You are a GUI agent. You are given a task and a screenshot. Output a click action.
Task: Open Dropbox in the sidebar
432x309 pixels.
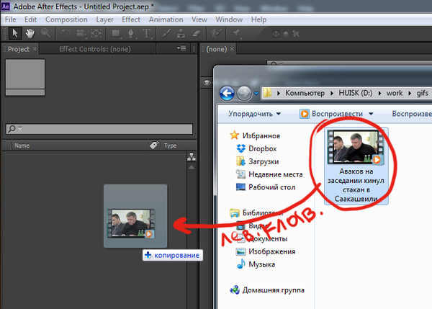(x=256, y=148)
